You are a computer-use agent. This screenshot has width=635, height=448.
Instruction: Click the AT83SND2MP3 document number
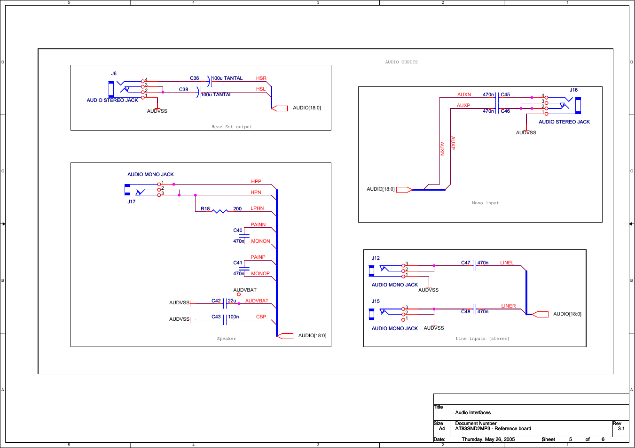(x=493, y=429)
